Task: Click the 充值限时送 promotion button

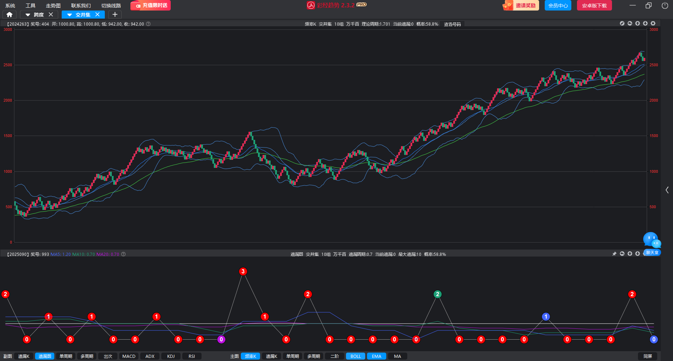Action: pyautogui.click(x=151, y=5)
